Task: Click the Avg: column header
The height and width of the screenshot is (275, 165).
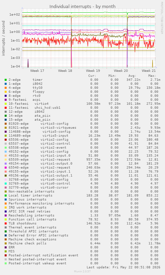Action: coord(132,76)
